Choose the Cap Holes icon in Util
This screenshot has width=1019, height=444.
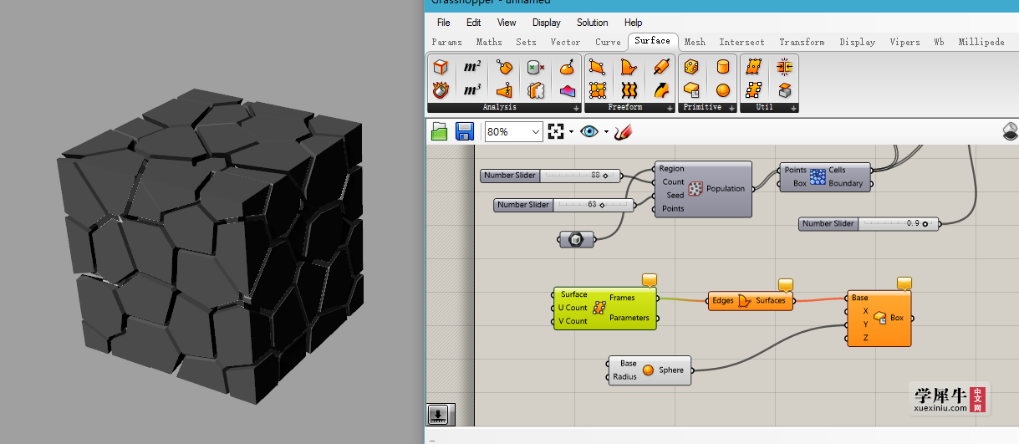(784, 89)
